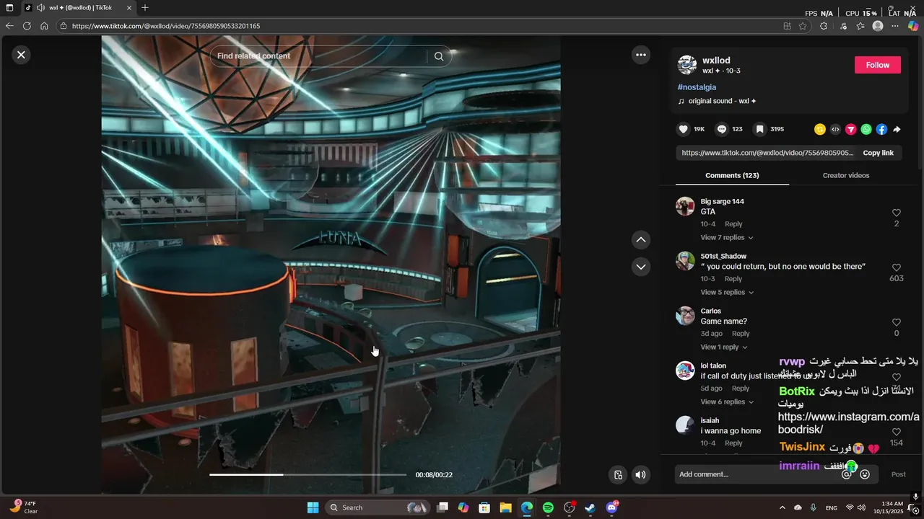Open File Explorer from taskbar
Viewport: 924px width, 519px height.
(x=505, y=507)
